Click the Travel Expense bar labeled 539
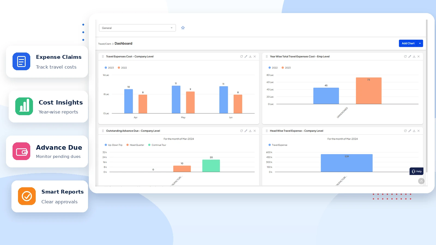 [347, 163]
